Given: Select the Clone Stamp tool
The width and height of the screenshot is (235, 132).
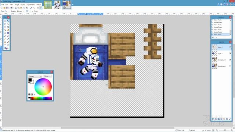Looking at the screenshot, I should coord(5,42).
